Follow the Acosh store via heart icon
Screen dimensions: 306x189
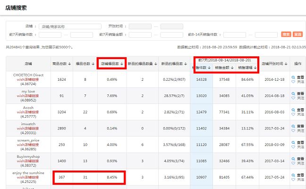[x=293, y=114]
